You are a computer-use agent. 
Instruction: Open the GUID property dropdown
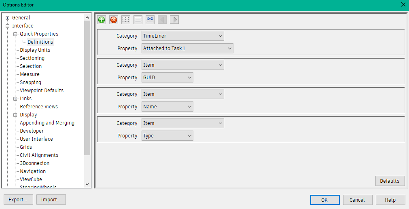(167, 78)
